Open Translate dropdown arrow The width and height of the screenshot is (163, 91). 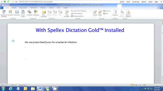pos(30,16)
